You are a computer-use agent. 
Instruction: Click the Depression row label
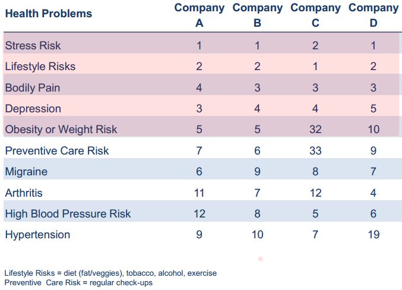(33, 109)
